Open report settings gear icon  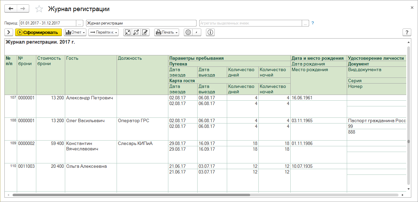pyautogui.click(x=188, y=32)
